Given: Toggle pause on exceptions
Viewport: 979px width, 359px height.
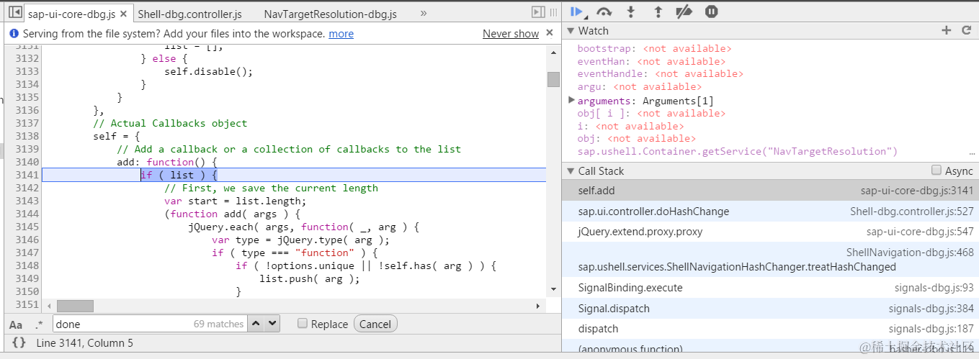Looking at the screenshot, I should tap(711, 12).
